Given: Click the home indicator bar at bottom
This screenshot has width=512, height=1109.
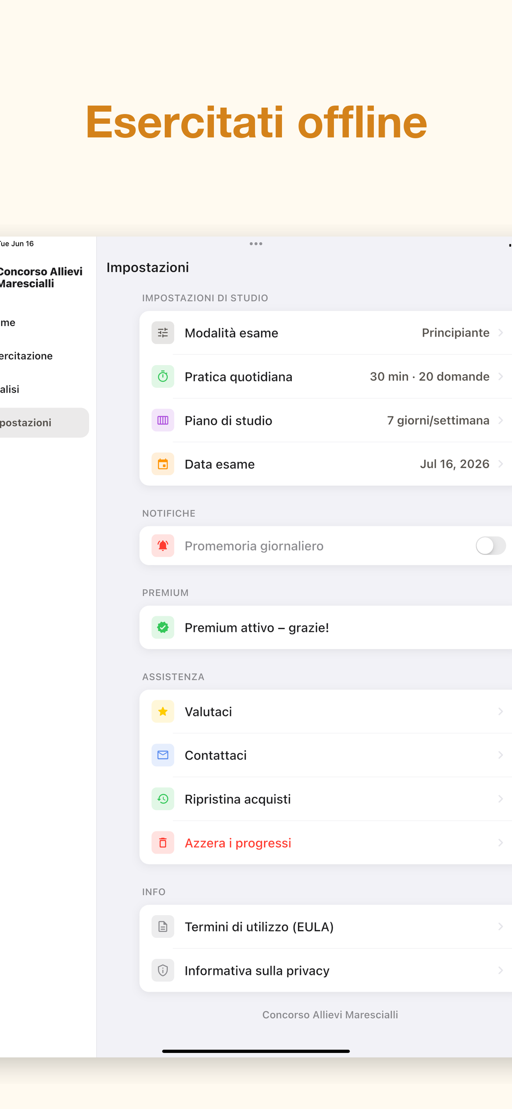Looking at the screenshot, I should pyautogui.click(x=256, y=1051).
